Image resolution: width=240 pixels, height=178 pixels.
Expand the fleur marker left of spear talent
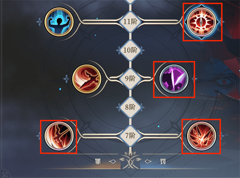pyautogui.click(x=66, y=79)
